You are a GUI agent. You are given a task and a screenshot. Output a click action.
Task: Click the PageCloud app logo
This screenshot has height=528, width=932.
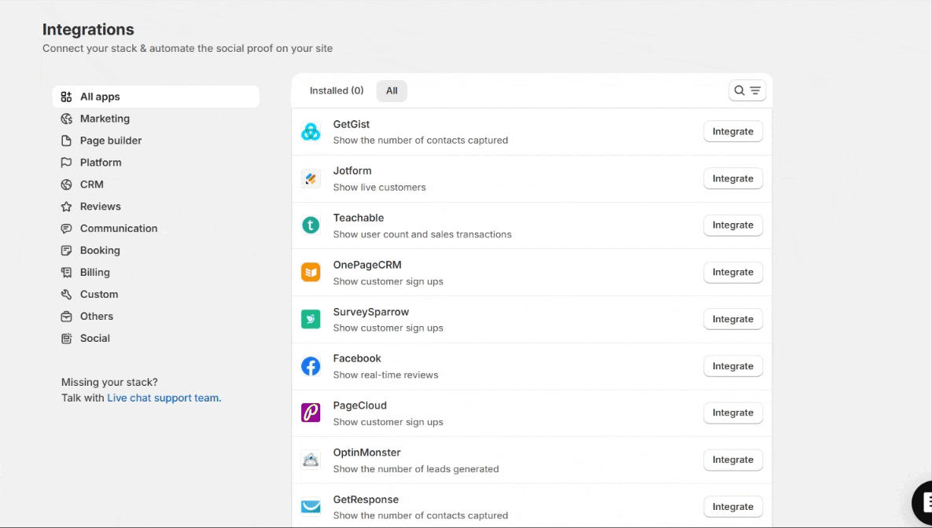(311, 413)
